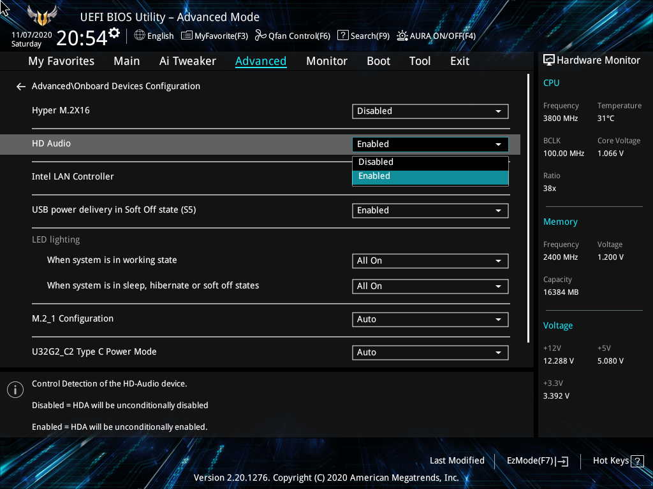Viewport: 653px width, 489px height.
Task: Click the 1.066 V core voltage value
Action: tap(610, 153)
